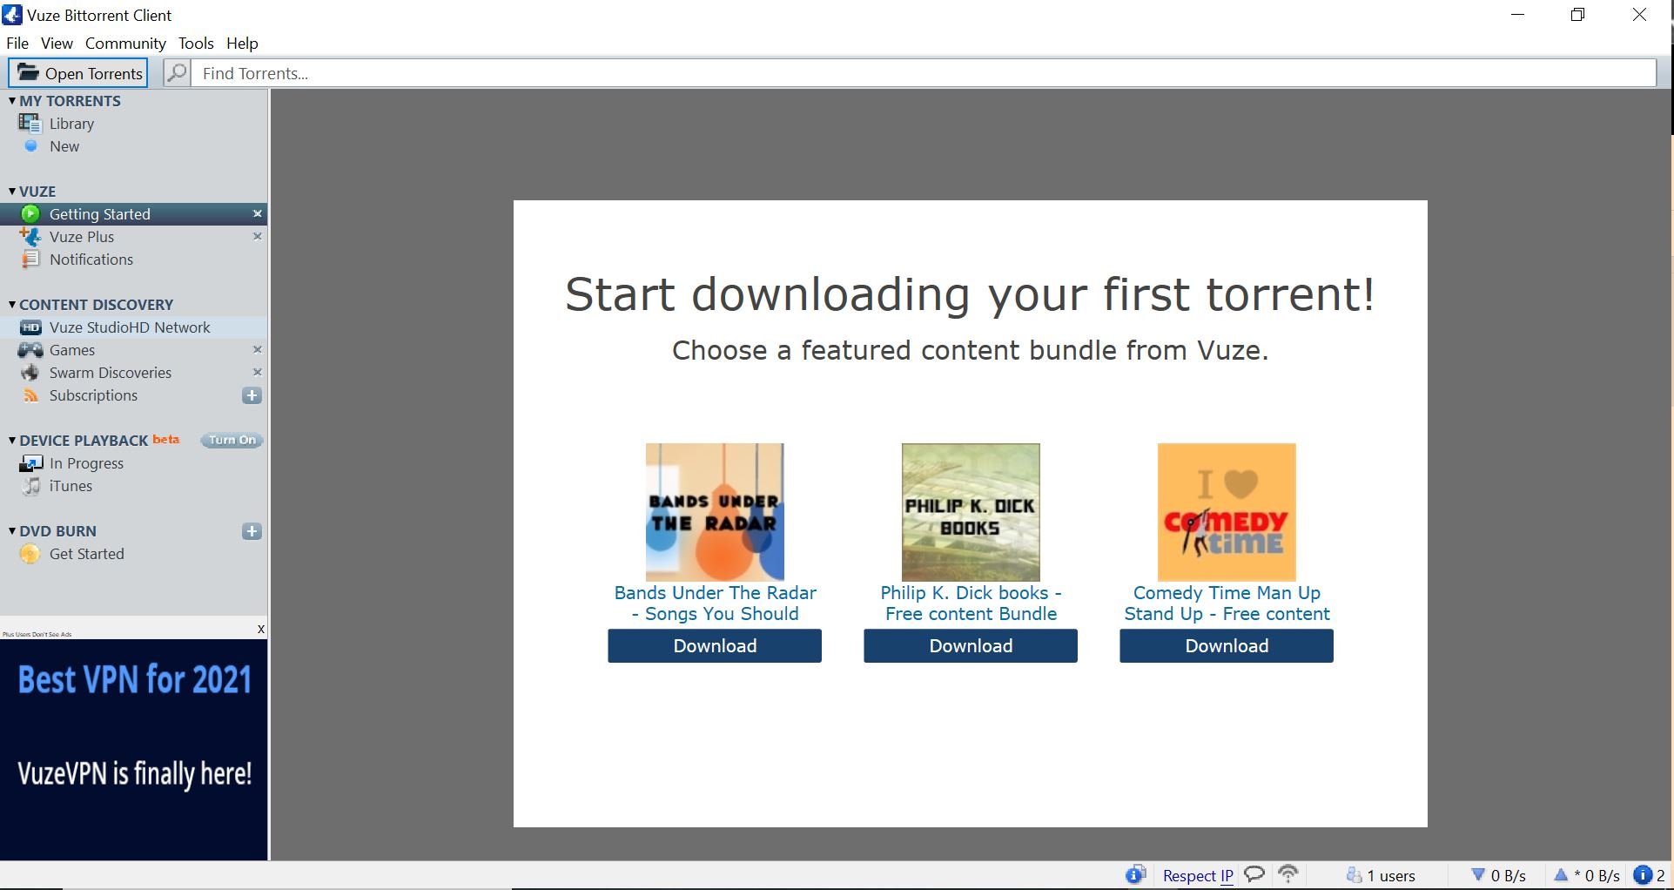Collapse the MY TORRENTS section
Image resolution: width=1674 pixels, height=890 pixels.
tap(12, 100)
